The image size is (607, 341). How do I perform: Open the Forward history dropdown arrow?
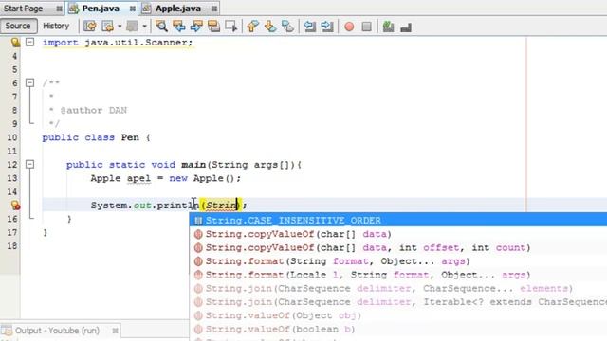tap(144, 27)
